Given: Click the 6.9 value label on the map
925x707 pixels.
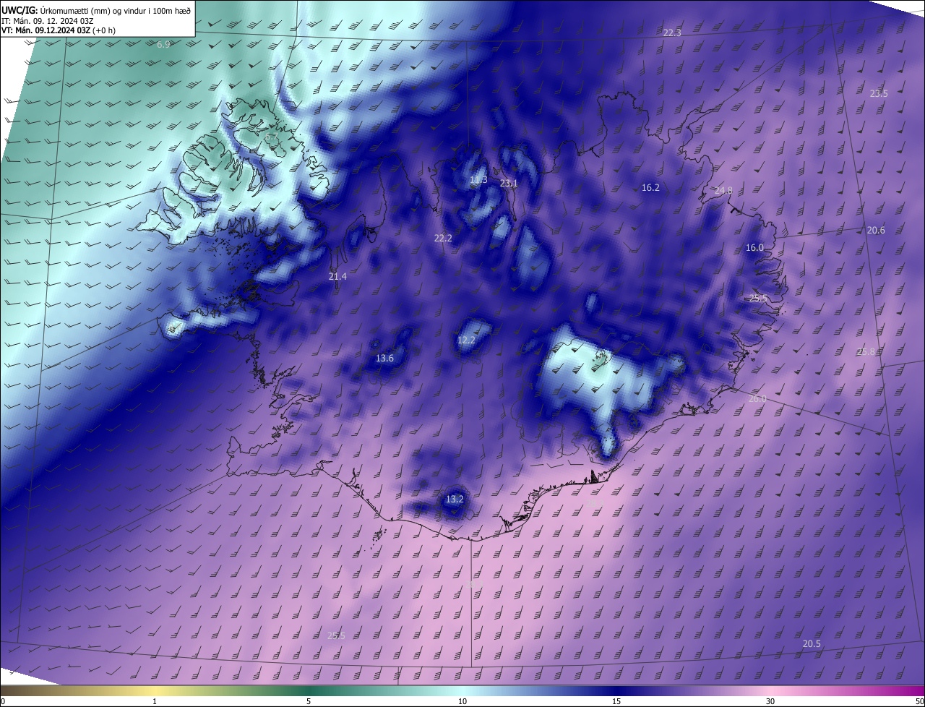Looking at the screenshot, I should pos(163,44).
